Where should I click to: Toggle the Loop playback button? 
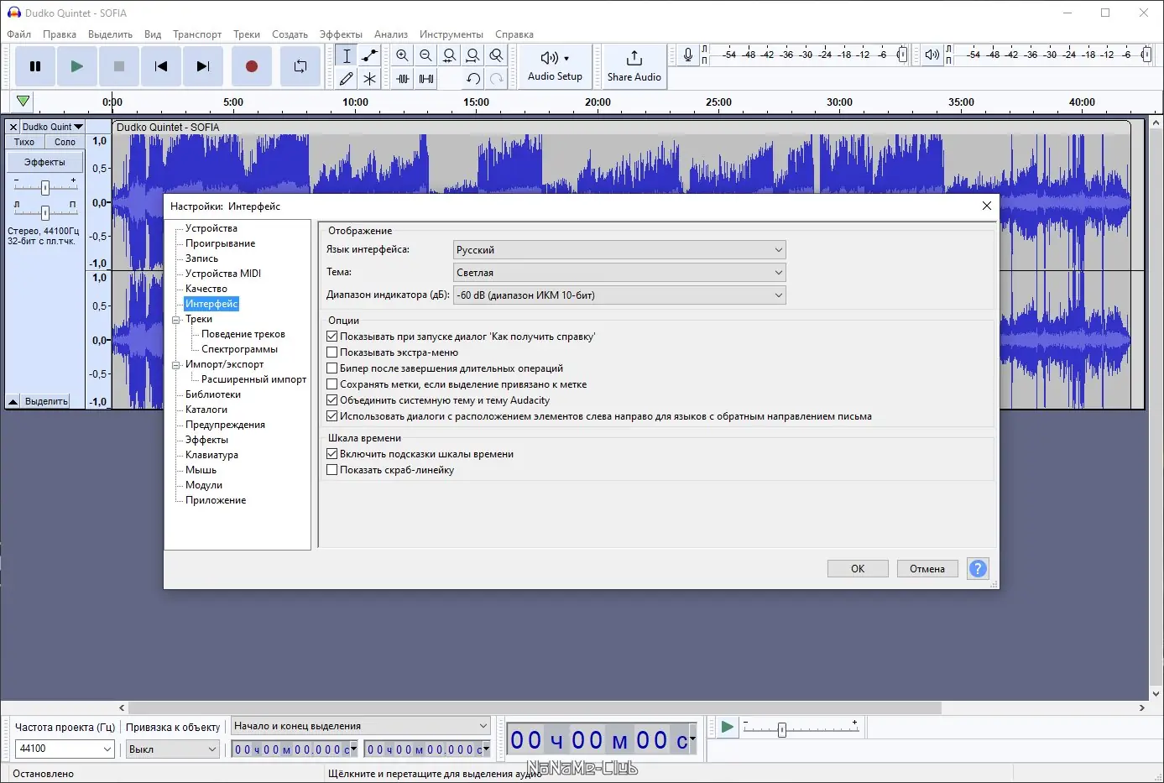coord(300,66)
